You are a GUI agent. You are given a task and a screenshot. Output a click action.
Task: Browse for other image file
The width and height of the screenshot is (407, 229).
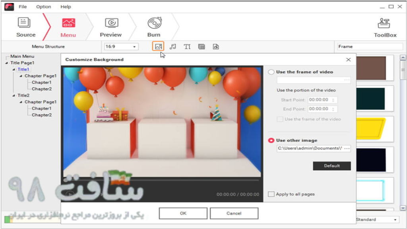tap(347, 148)
